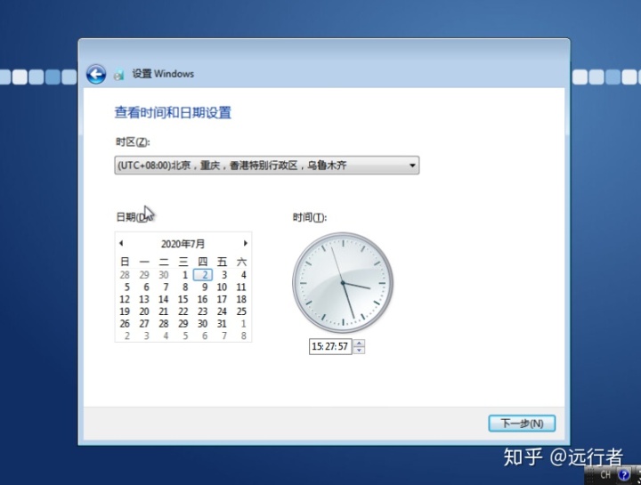The width and height of the screenshot is (641, 485).
Task: Select grayed-out August 8 in the bottom row
Action: point(243,335)
